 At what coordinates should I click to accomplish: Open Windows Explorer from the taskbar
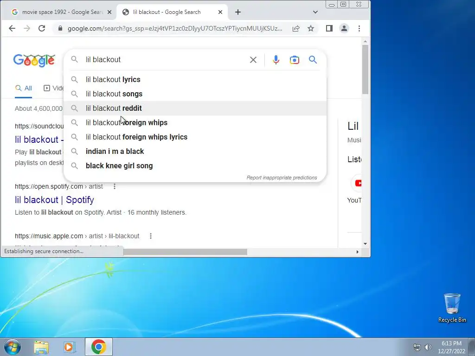point(41,347)
